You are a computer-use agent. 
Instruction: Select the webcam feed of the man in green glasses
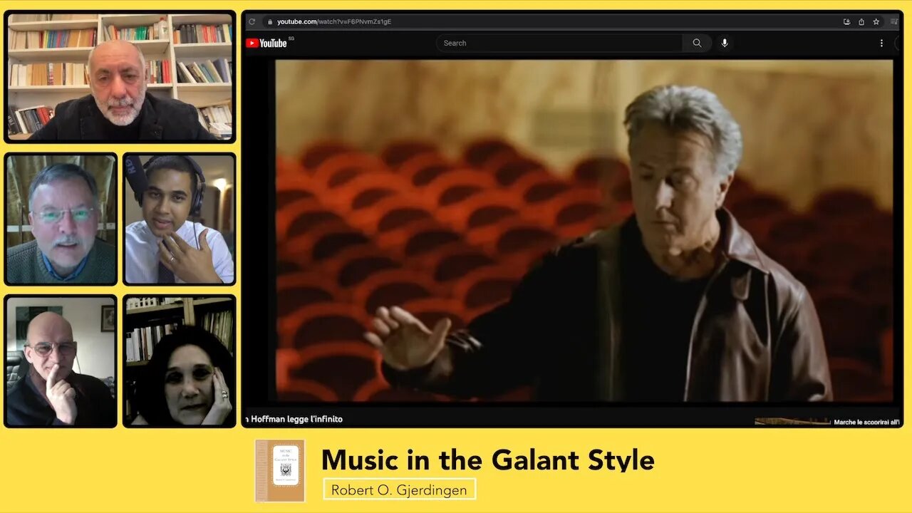[61, 219]
